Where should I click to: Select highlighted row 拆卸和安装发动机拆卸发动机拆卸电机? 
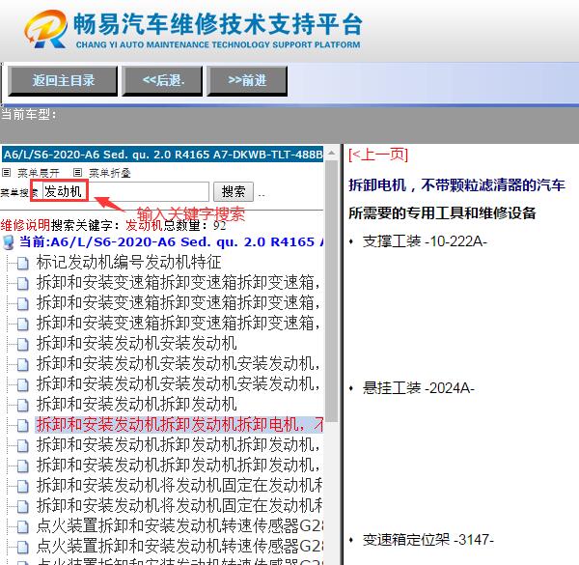[x=179, y=425]
